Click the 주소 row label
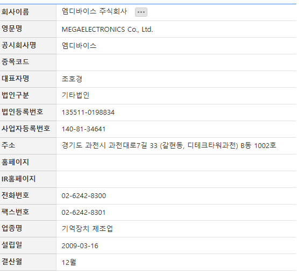The height and width of the screenshot is (274, 299). tap(8, 145)
